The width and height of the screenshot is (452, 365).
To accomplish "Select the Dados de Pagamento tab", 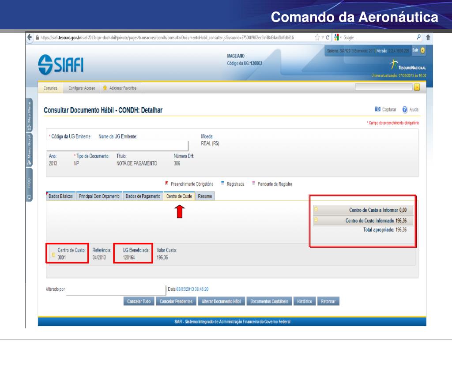I will 143,196.
